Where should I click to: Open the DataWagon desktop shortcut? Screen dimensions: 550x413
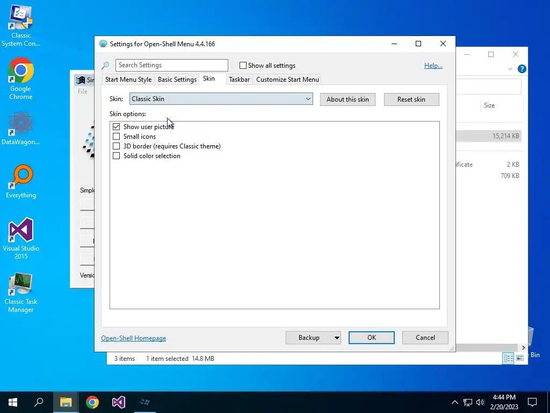tap(21, 128)
